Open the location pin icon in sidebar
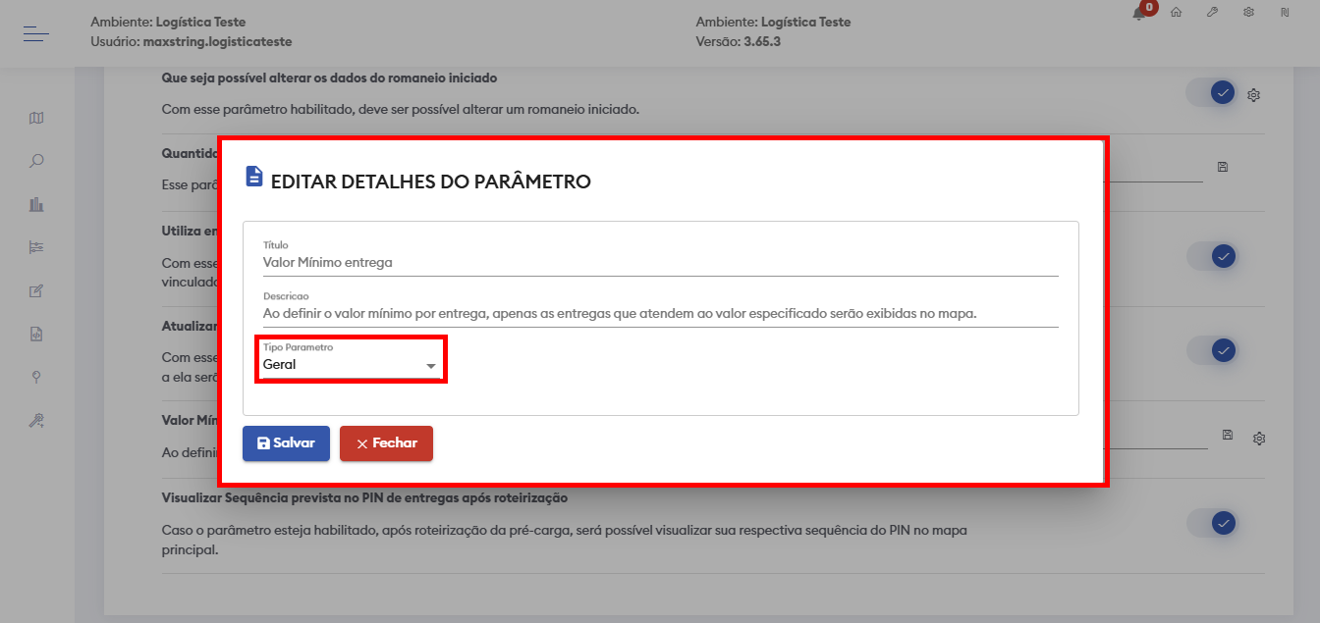Image resolution: width=1320 pixels, height=623 pixels. pyautogui.click(x=36, y=377)
